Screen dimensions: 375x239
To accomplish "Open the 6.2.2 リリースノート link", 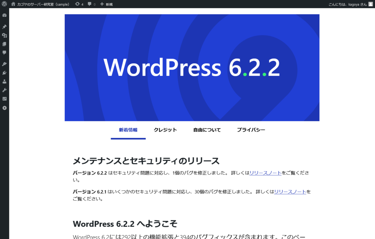I will [265, 173].
